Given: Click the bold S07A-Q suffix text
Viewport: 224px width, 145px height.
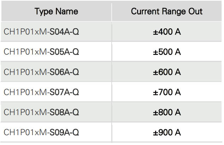Looking at the screenshot, I should [64, 92].
